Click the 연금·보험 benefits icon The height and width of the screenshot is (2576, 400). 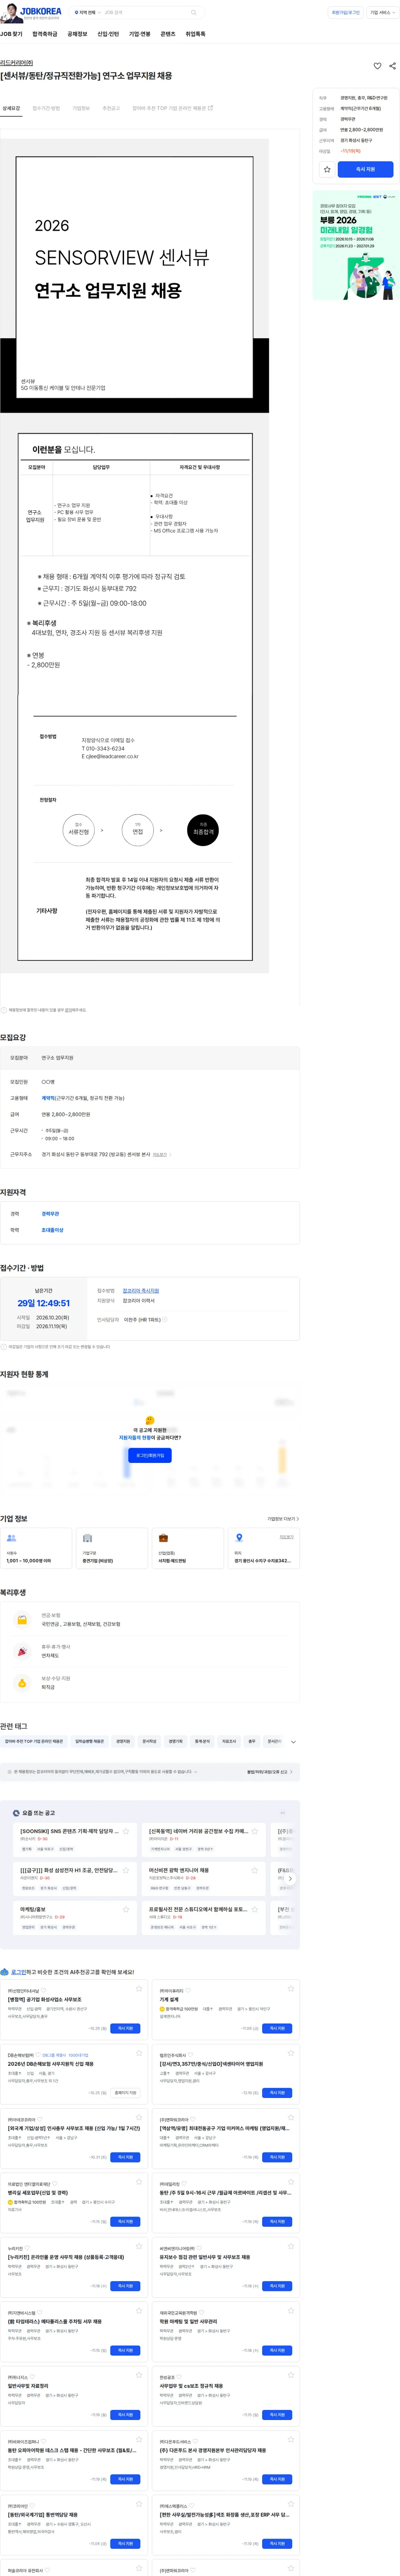point(22,1620)
